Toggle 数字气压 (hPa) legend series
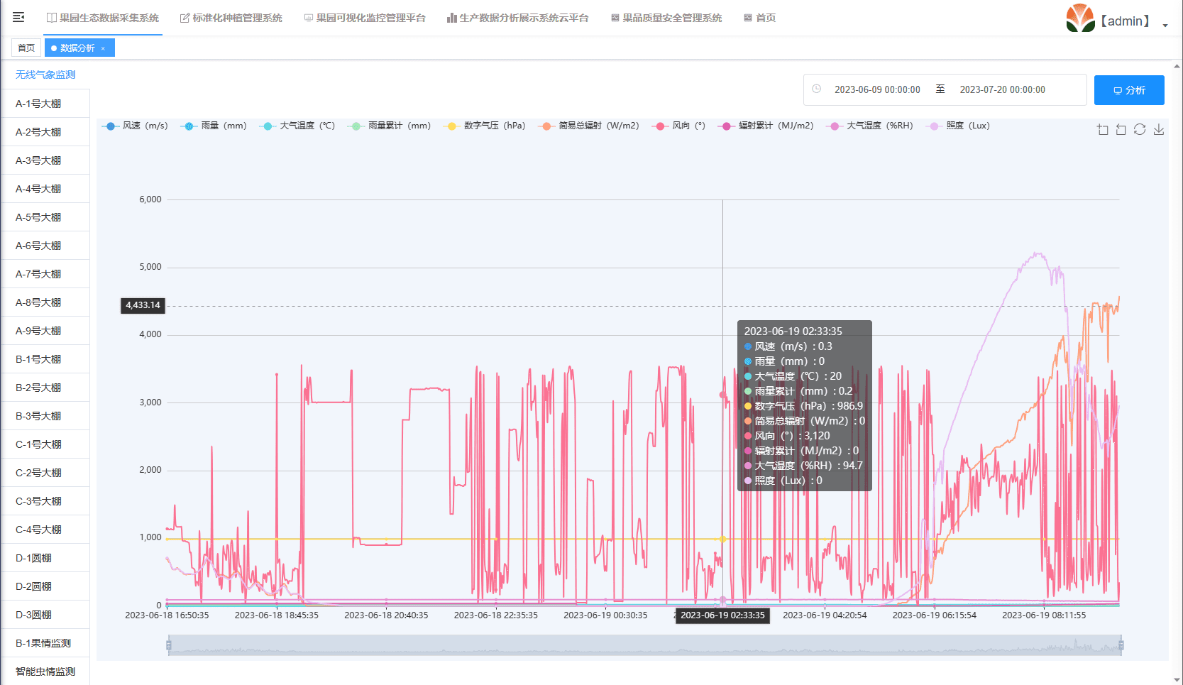The width and height of the screenshot is (1183, 685). (485, 126)
